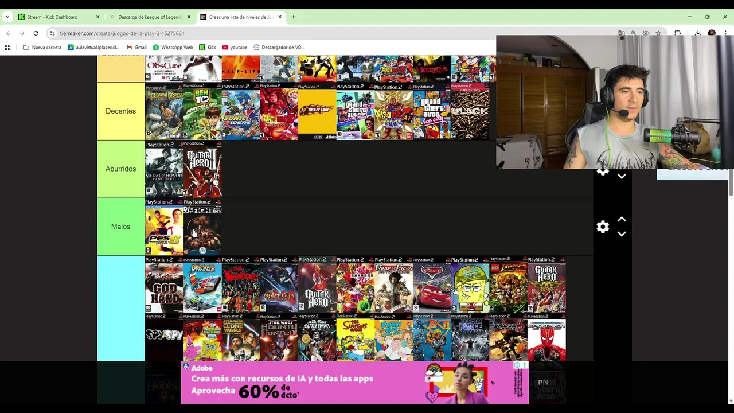The image size is (734, 413).
Task: Move the Malos tier down
Action: click(622, 233)
